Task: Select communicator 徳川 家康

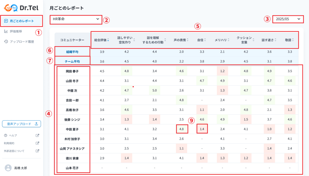Action: coord(72,158)
